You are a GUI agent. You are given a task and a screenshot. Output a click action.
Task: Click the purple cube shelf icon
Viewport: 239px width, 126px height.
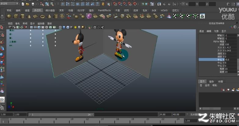point(89,16)
